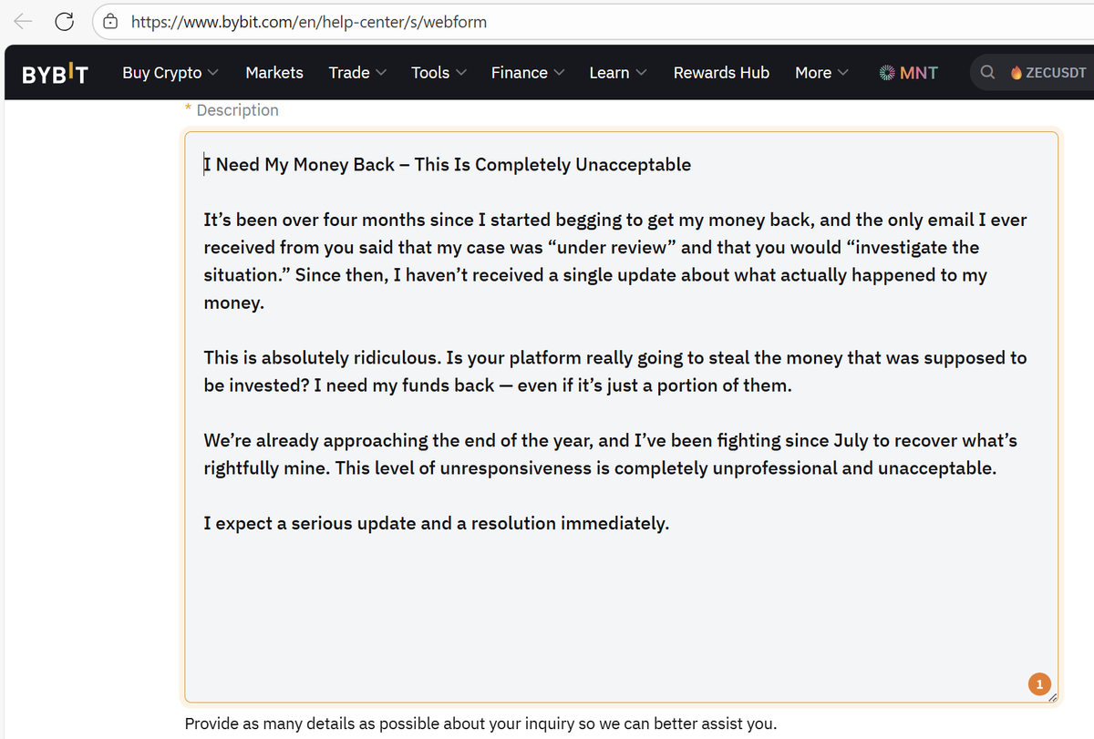This screenshot has width=1094, height=739.
Task: Reload the page with the refresh icon
Action: click(x=65, y=21)
